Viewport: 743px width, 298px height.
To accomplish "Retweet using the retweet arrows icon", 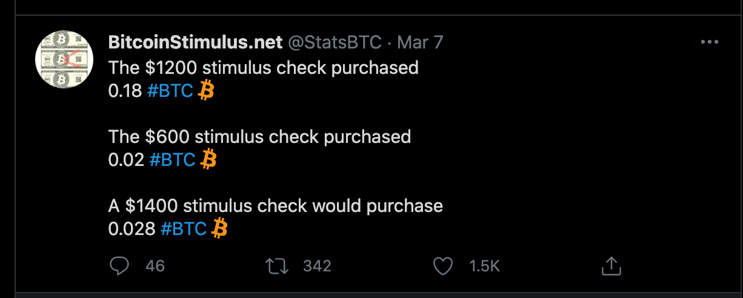I will 278,265.
